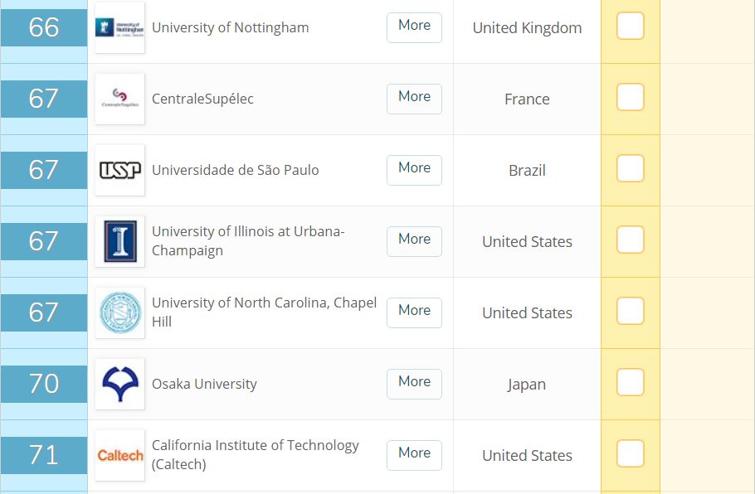Enable the checkbox for Osaka University
This screenshot has height=494, width=755.
(x=631, y=382)
